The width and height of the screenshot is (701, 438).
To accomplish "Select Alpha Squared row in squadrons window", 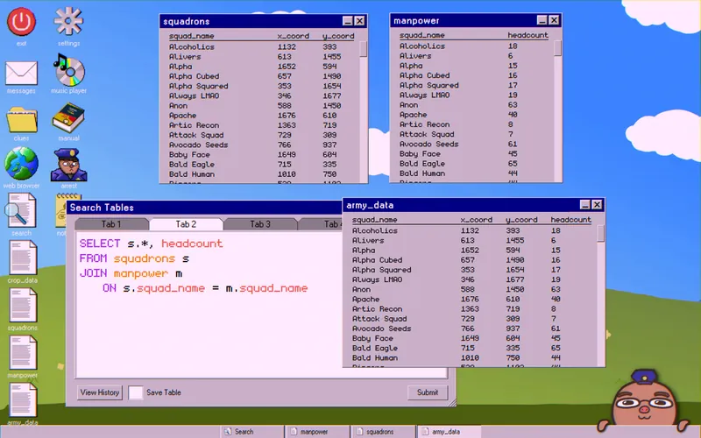I will tap(261, 86).
